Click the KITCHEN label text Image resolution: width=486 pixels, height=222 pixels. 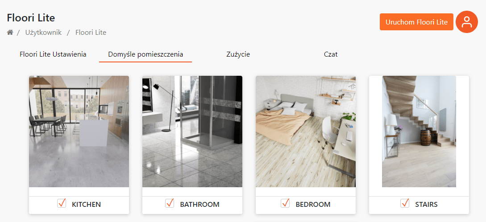pos(86,204)
